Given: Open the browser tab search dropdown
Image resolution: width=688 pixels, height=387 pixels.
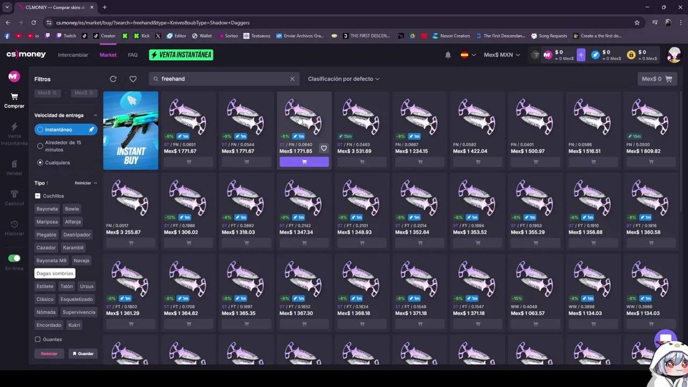Looking at the screenshot, I should (x=7, y=8).
